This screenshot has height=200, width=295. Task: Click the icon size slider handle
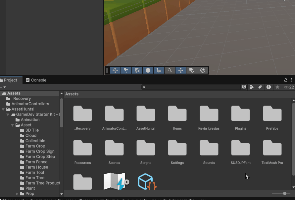285,193
